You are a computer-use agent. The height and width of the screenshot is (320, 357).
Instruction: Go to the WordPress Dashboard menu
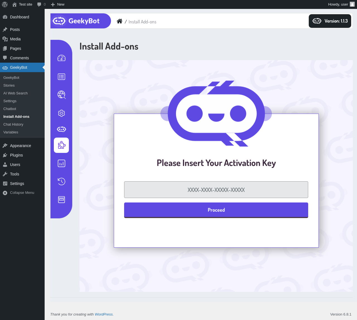coord(22,17)
